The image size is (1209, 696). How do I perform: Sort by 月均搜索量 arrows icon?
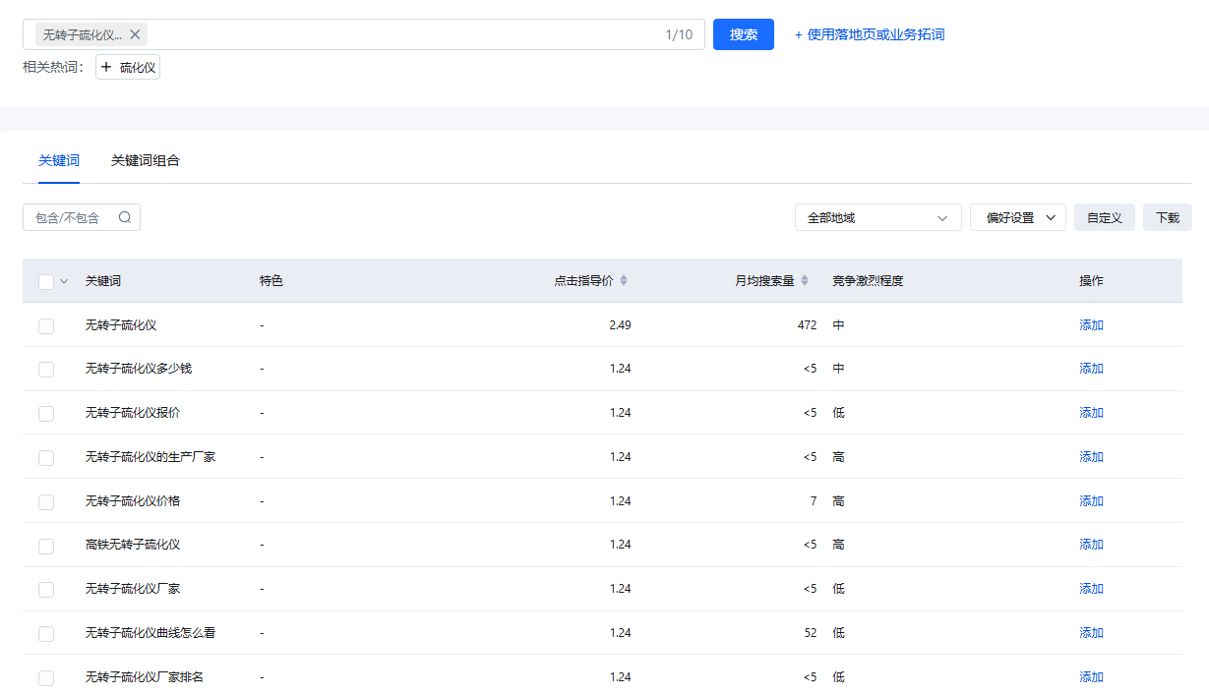pos(804,280)
